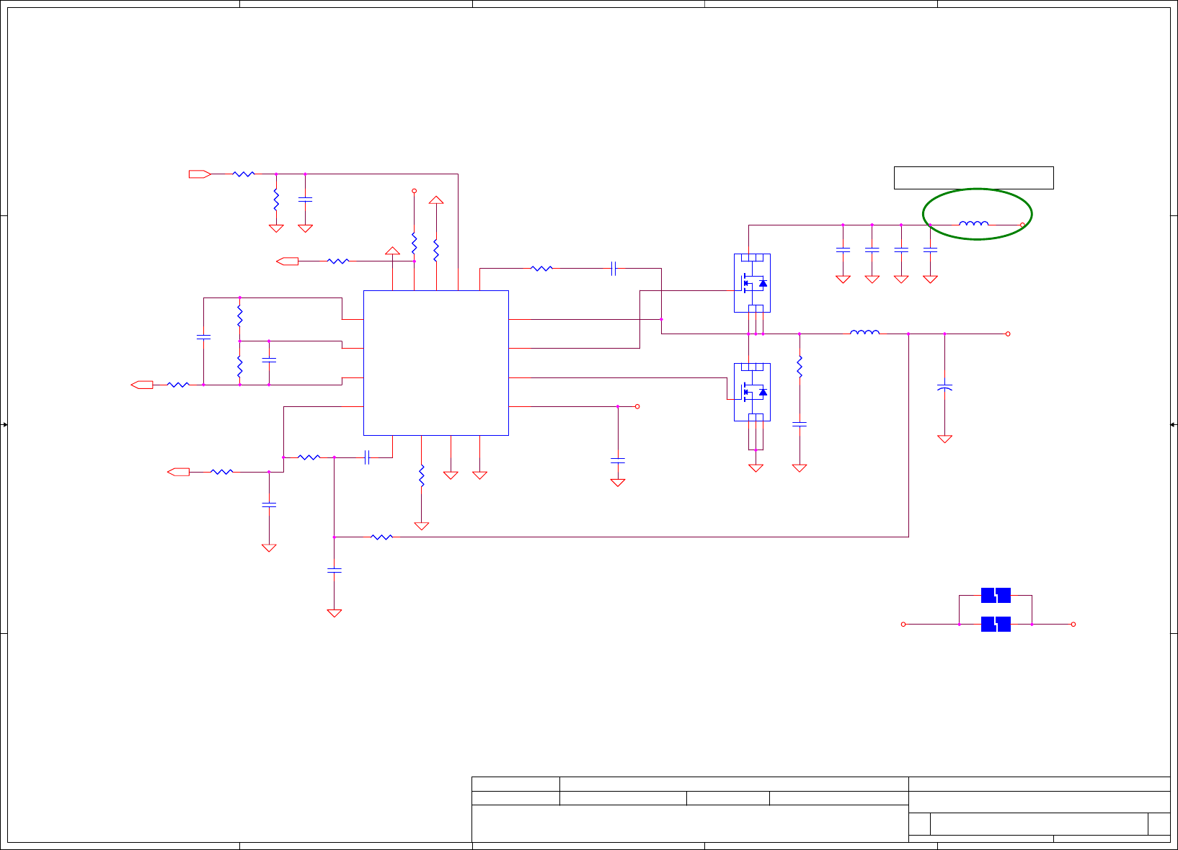Click the output terminal circle at the output line's end
This screenshot has height=850, width=1178.
pos(1008,334)
